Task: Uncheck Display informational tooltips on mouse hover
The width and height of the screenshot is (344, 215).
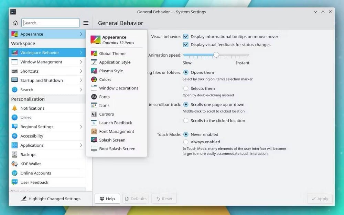Action: point(186,36)
